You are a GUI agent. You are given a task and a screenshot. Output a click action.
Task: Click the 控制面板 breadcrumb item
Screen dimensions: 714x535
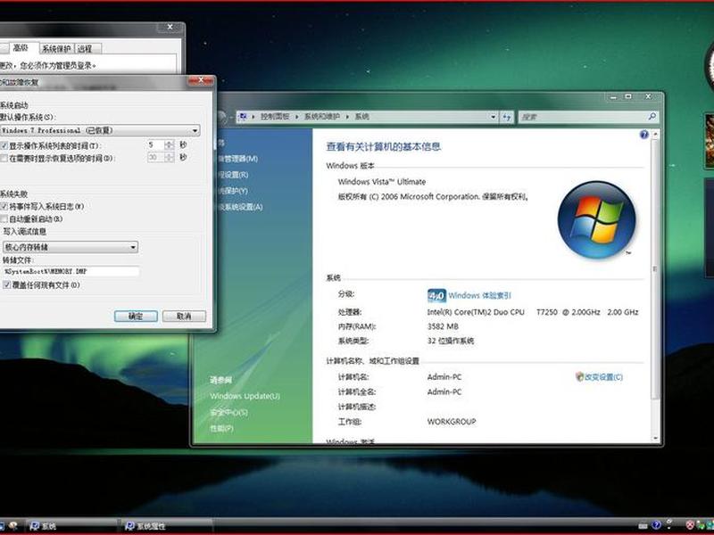pos(275,117)
